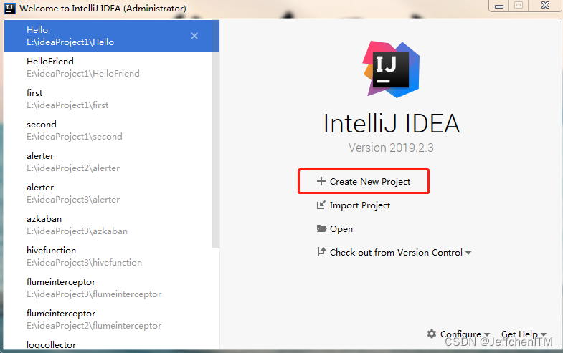The height and width of the screenshot is (353, 563).
Task: Click the recent projects list scrollbar
Action: 216,150
